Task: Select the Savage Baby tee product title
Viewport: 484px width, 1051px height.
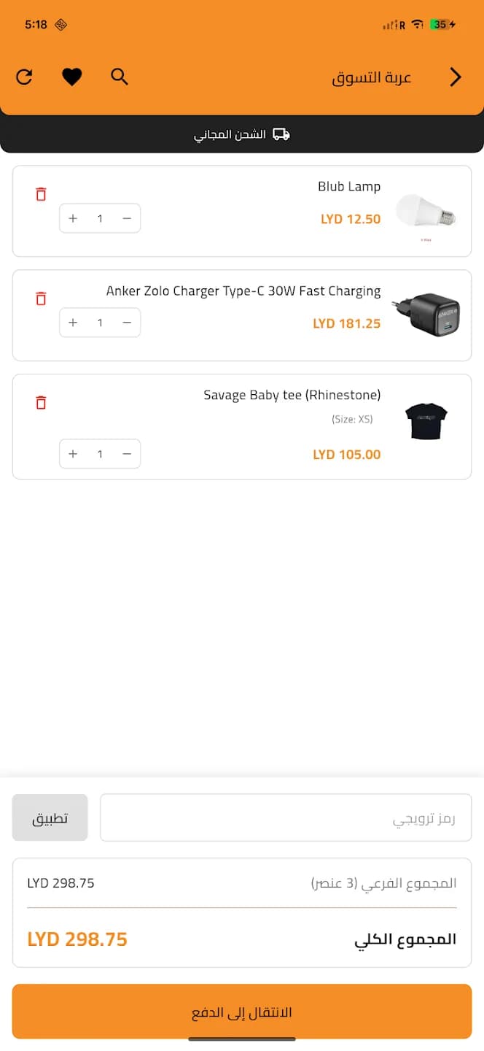Action: tap(292, 396)
